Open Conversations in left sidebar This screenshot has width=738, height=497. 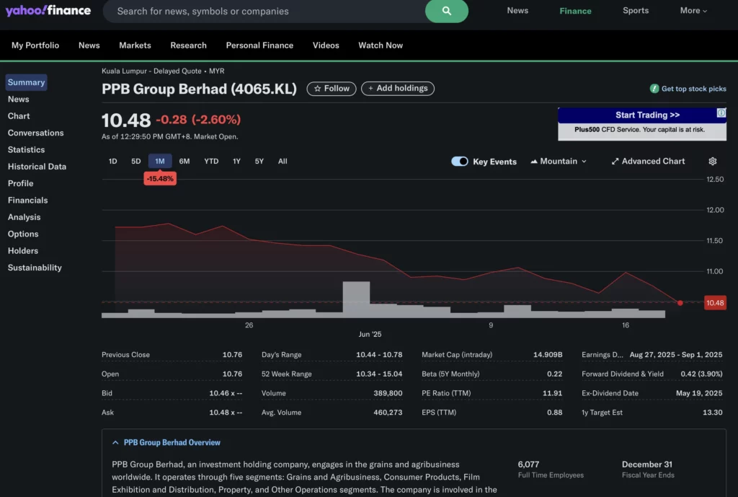click(36, 133)
